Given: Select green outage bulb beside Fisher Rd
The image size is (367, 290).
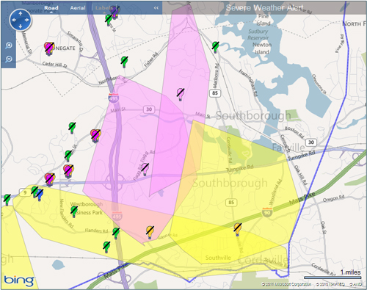Looking at the screenshot, I should [124, 62].
